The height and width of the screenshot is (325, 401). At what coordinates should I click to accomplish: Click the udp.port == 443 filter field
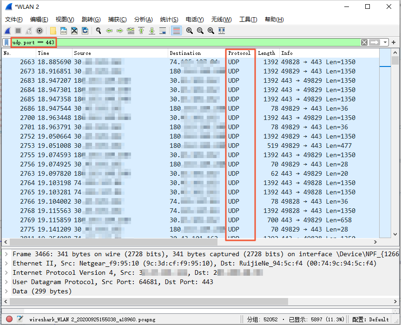pyautogui.click(x=185, y=42)
